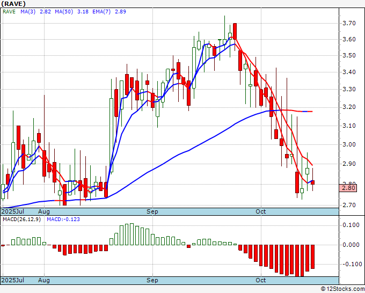365x293 pixels.
Task: Select the green RAVE legend label
Action: tap(9, 12)
